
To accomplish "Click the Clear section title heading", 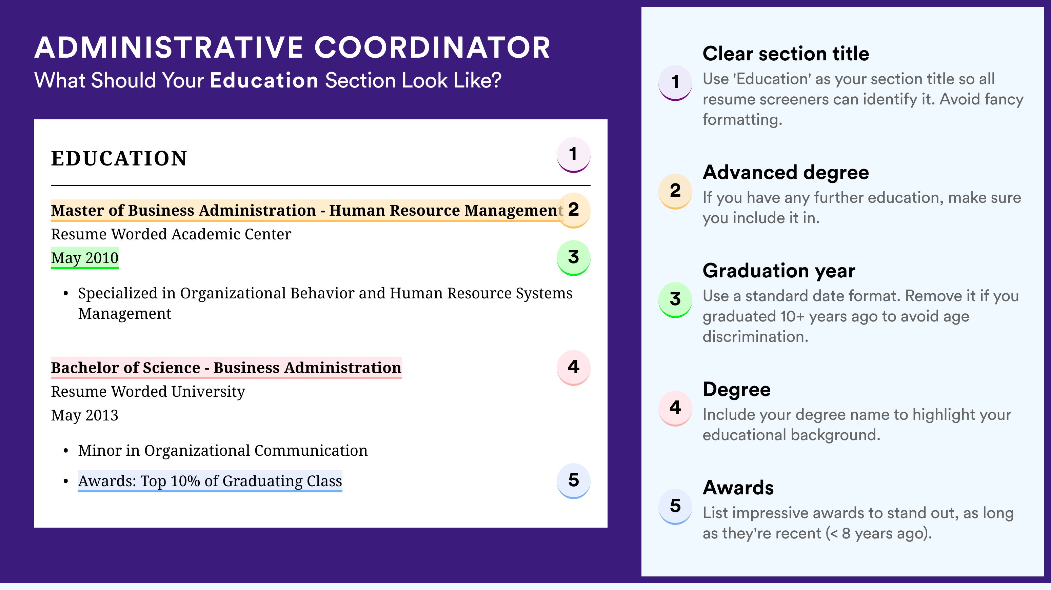I will (786, 54).
